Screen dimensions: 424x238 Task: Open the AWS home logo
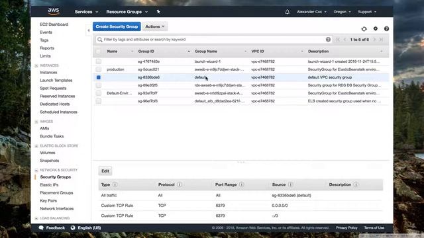[54, 11]
